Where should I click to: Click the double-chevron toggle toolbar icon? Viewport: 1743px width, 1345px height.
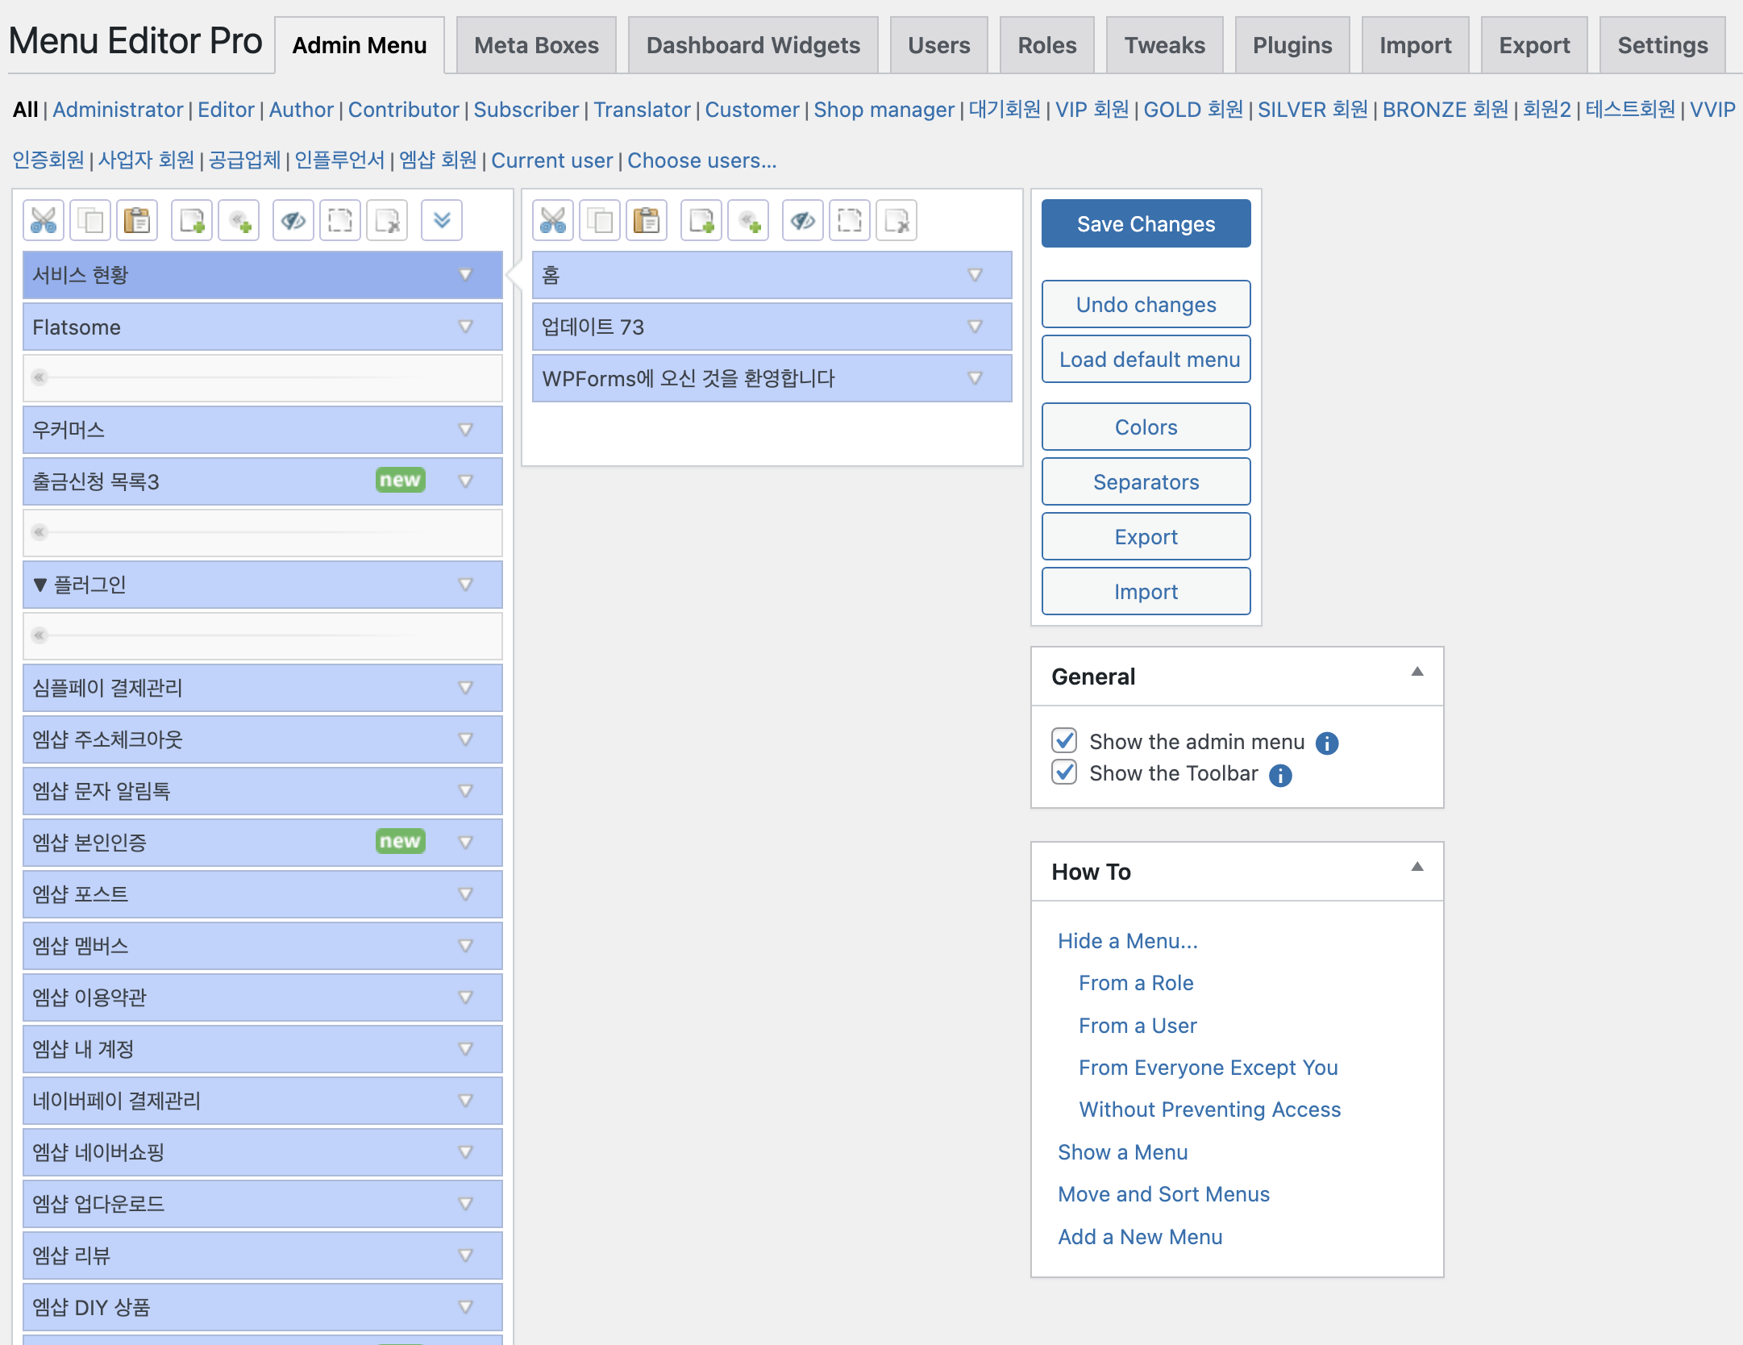point(442,220)
